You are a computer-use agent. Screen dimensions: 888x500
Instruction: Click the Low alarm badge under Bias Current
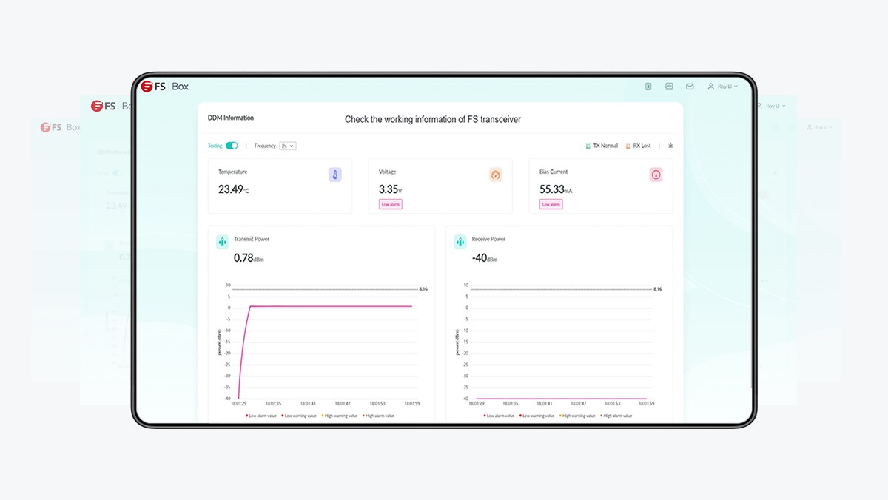551,203
